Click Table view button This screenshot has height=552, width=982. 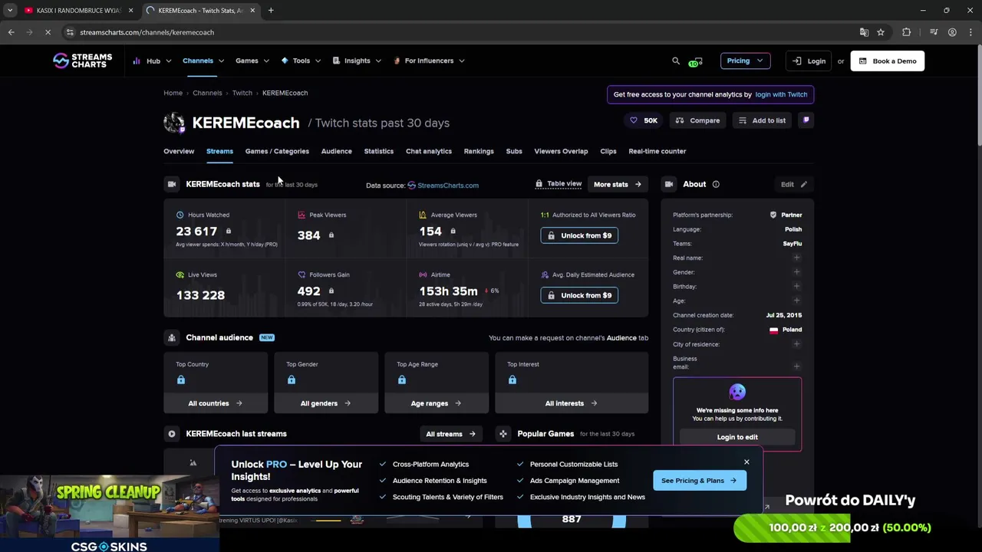(x=559, y=184)
